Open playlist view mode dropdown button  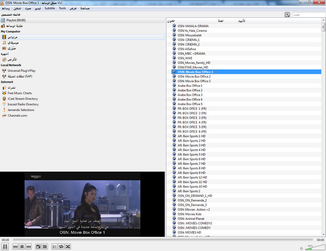point(287,15)
